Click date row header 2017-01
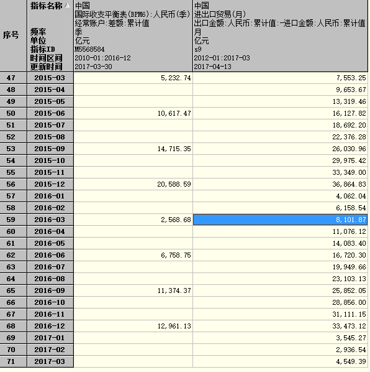 pos(50,338)
